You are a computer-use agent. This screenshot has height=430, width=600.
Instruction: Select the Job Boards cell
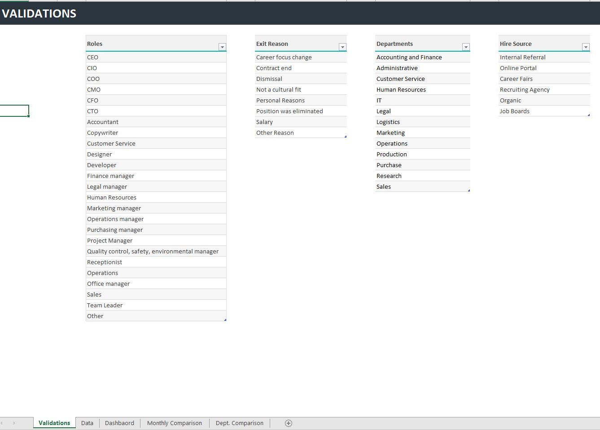coord(544,111)
